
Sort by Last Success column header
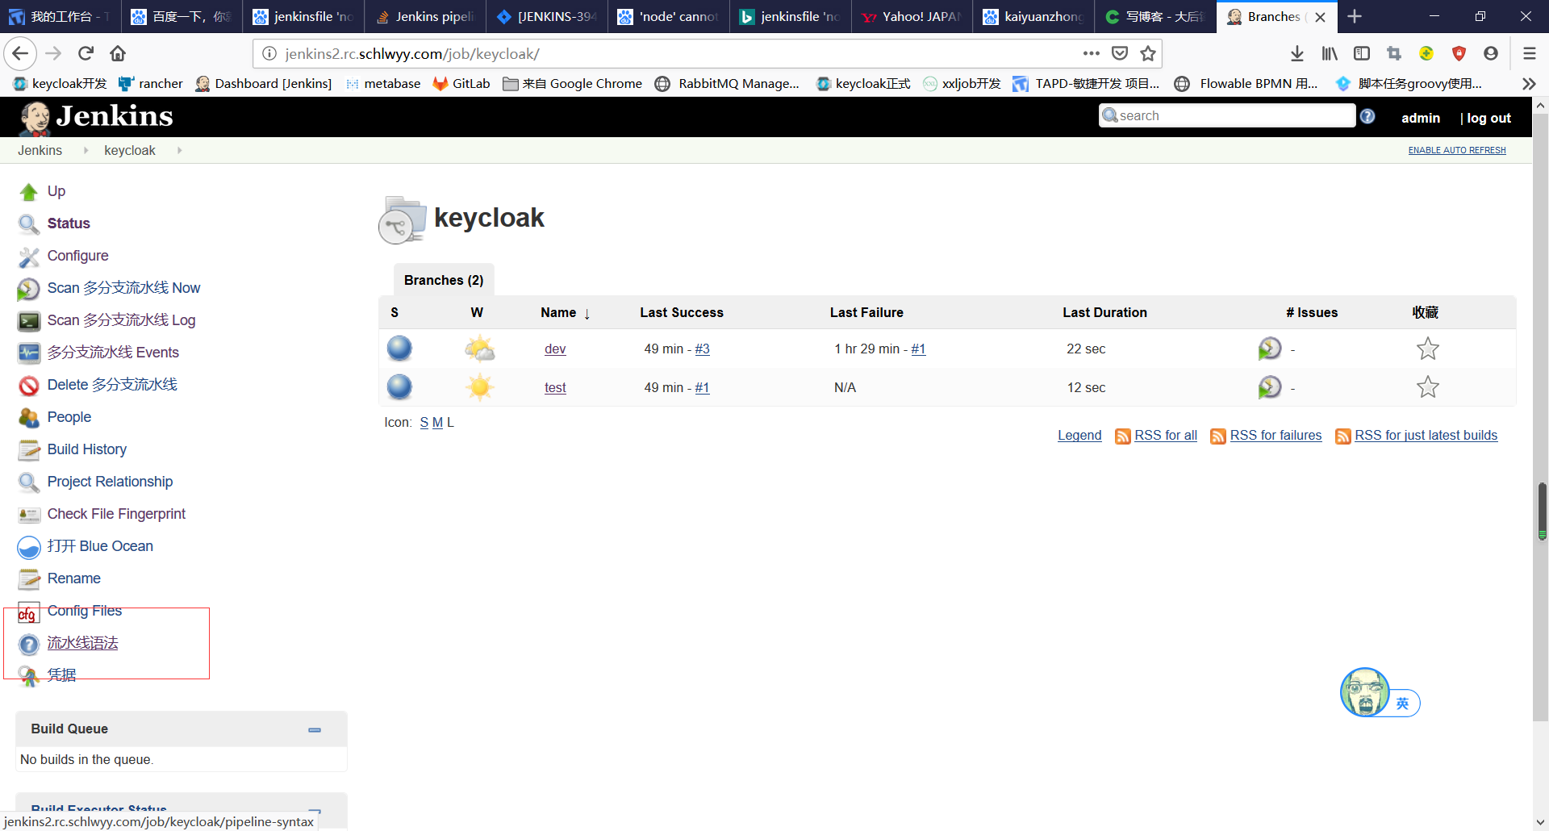pos(682,312)
